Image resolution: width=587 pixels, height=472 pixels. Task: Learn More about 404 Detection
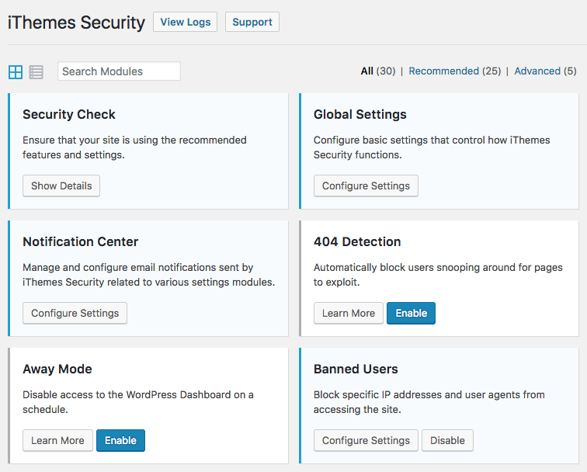(349, 313)
